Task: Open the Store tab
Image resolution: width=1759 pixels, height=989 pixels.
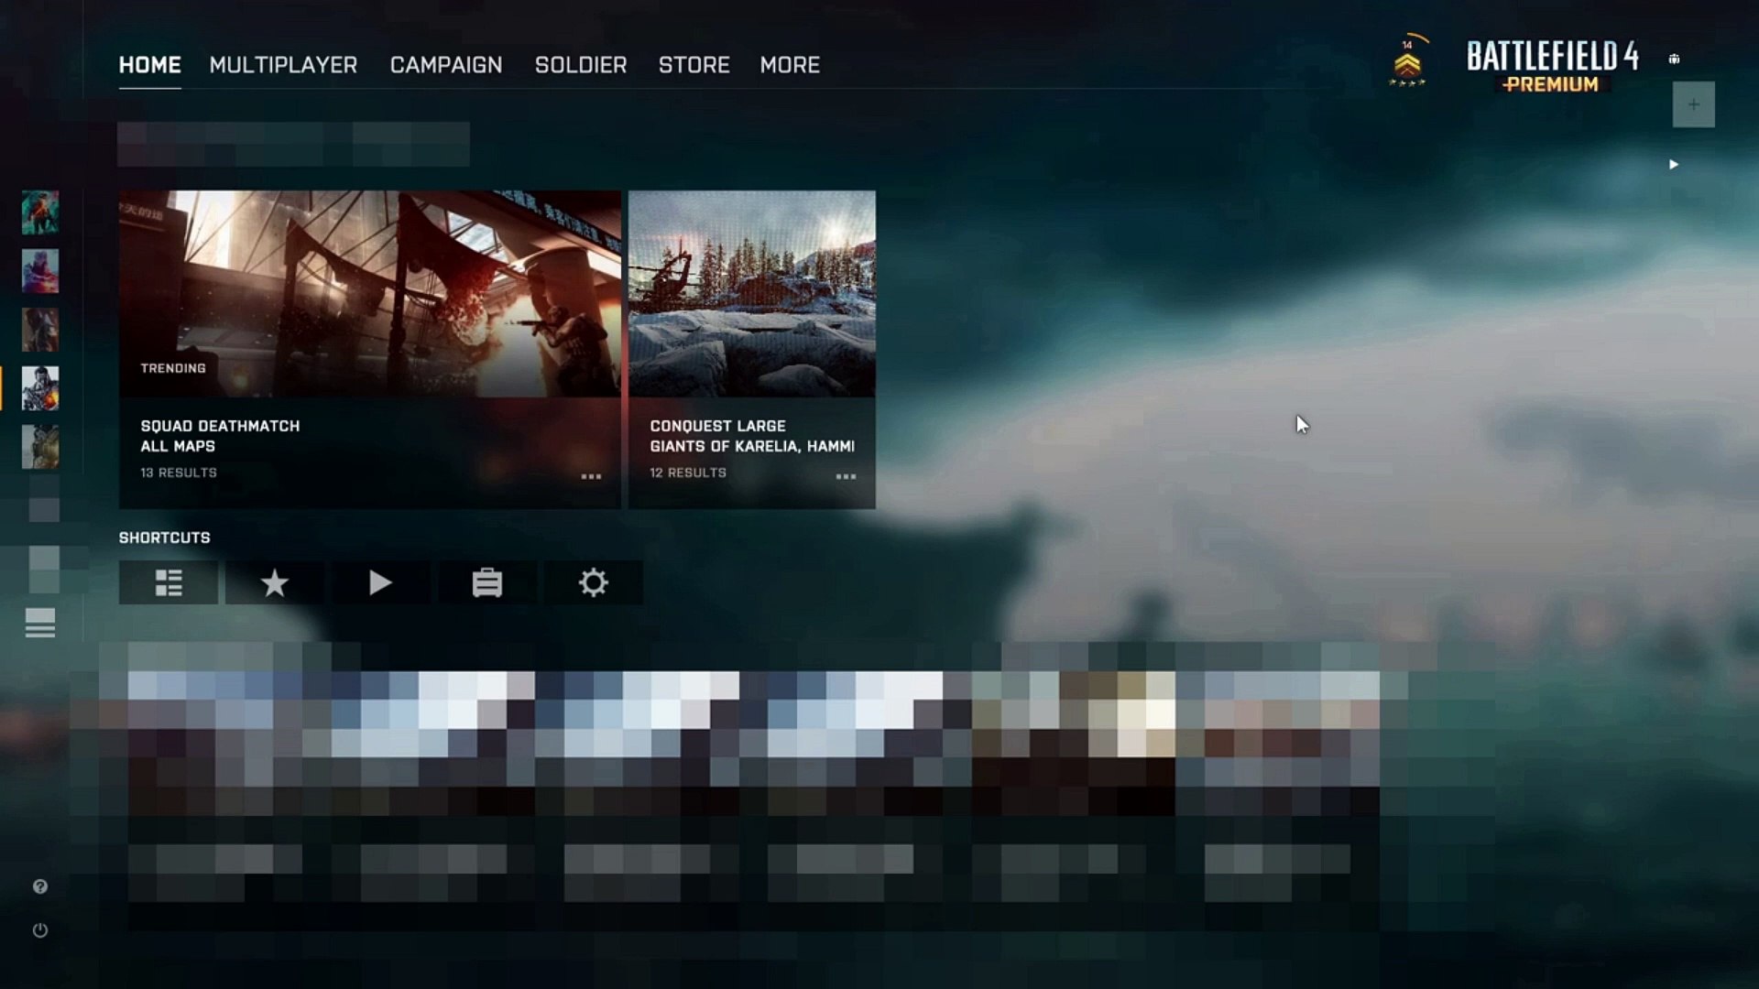Action: click(694, 65)
